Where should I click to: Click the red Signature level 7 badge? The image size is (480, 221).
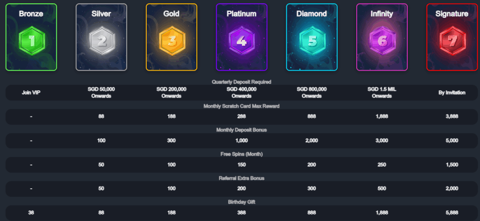click(452, 41)
